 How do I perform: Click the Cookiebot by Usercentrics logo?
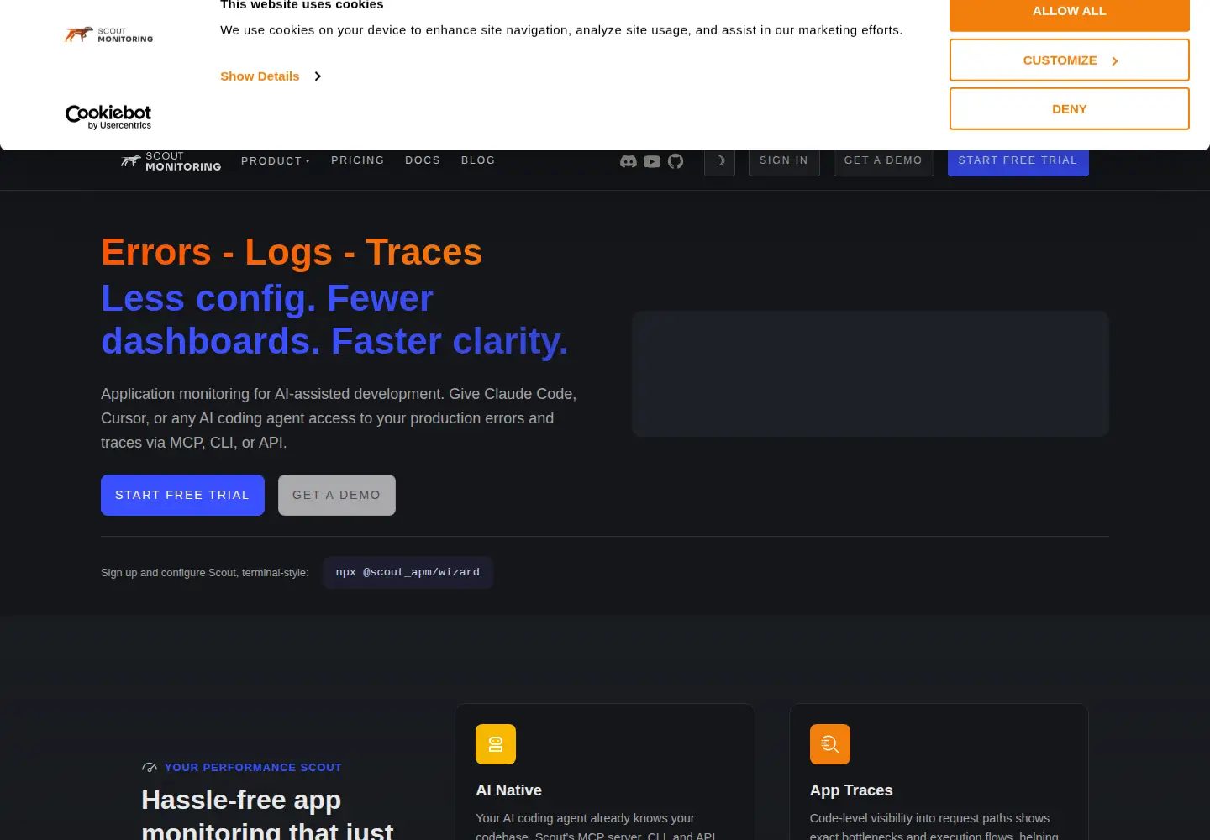point(108,117)
